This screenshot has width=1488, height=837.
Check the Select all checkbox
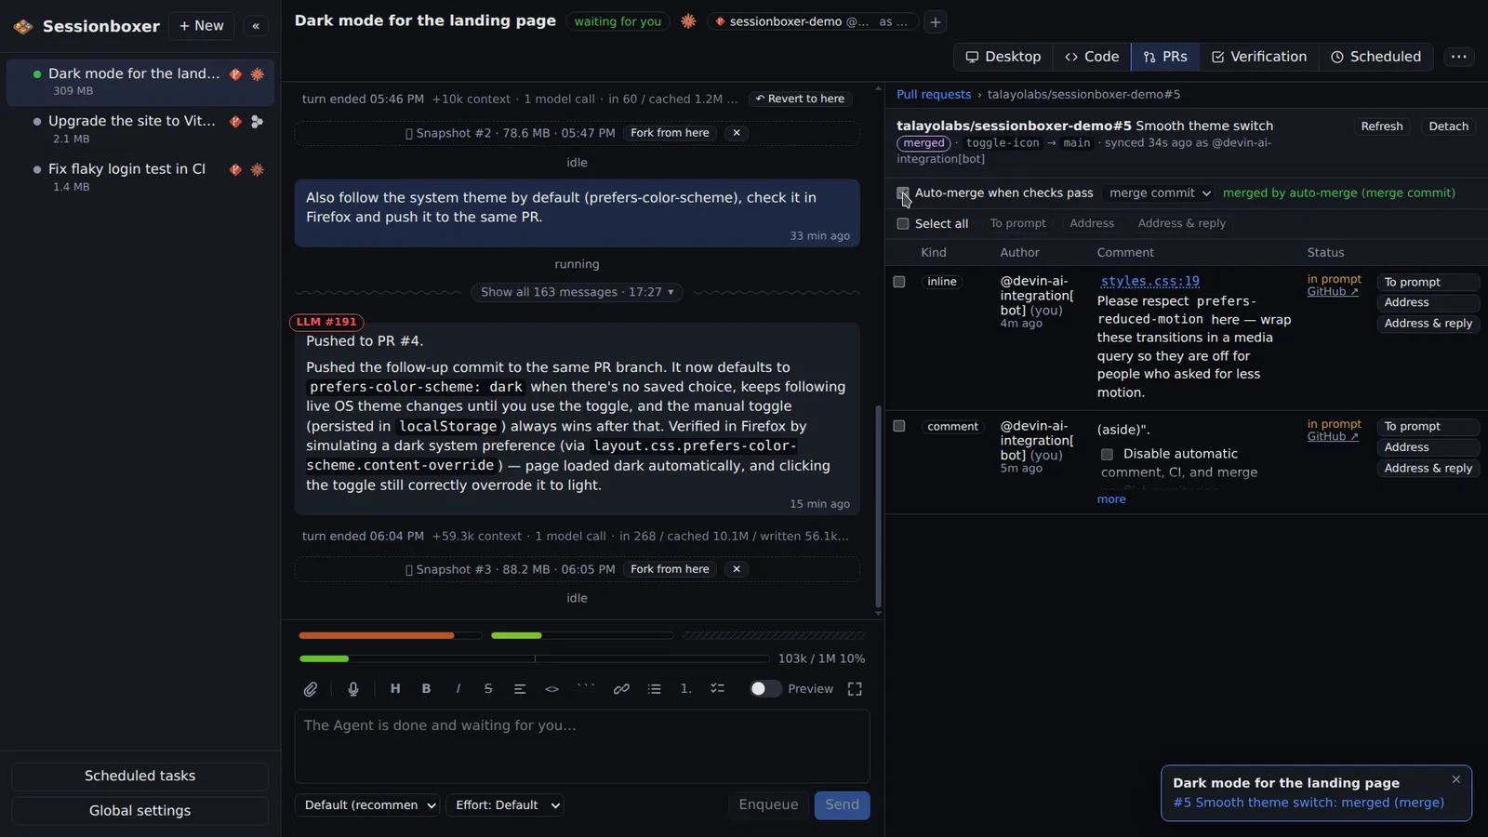(902, 224)
